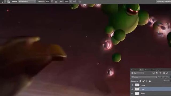Select the рука л layer thumbnail
The height and width of the screenshot is (96, 171).
coord(137,93)
